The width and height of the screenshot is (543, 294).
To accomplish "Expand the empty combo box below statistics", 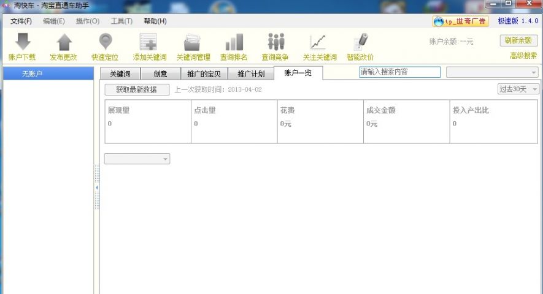I will pyautogui.click(x=137, y=159).
